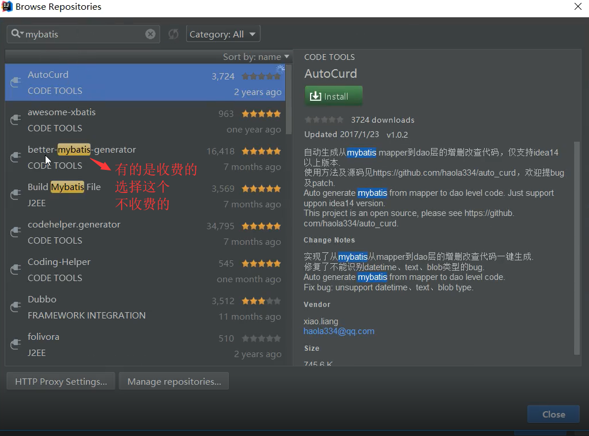The width and height of the screenshot is (589, 436).
Task: Click the detail pane grey rating stars
Action: [x=324, y=120]
